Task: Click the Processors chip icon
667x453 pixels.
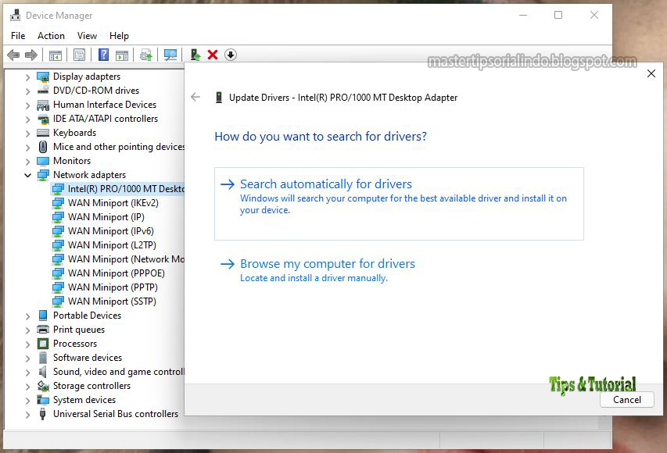Action: pos(43,344)
